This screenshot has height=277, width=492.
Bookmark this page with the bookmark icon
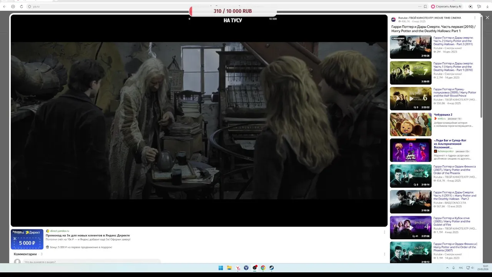(425, 7)
